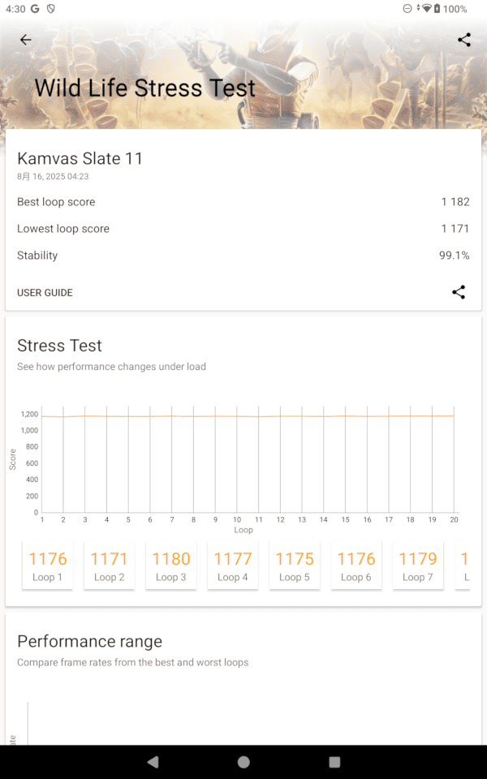Tap the back arrow in header
487x779 pixels.
(26, 40)
